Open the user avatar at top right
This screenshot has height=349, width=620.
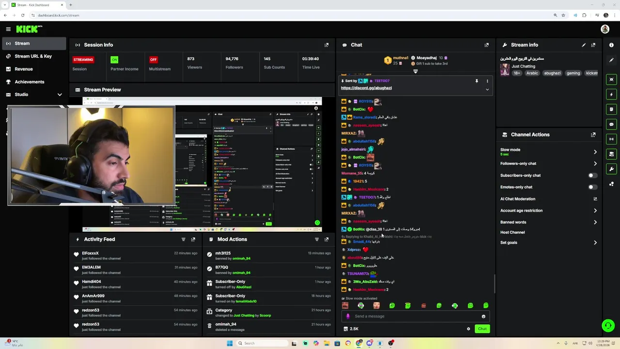tap(605, 29)
